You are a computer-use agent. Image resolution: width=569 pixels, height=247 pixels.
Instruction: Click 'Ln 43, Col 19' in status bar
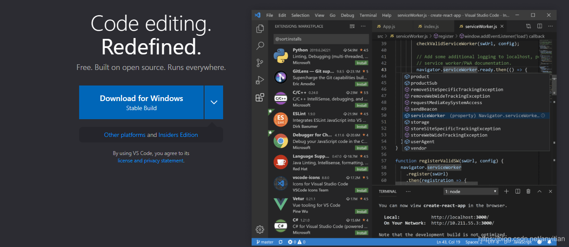(x=448, y=242)
